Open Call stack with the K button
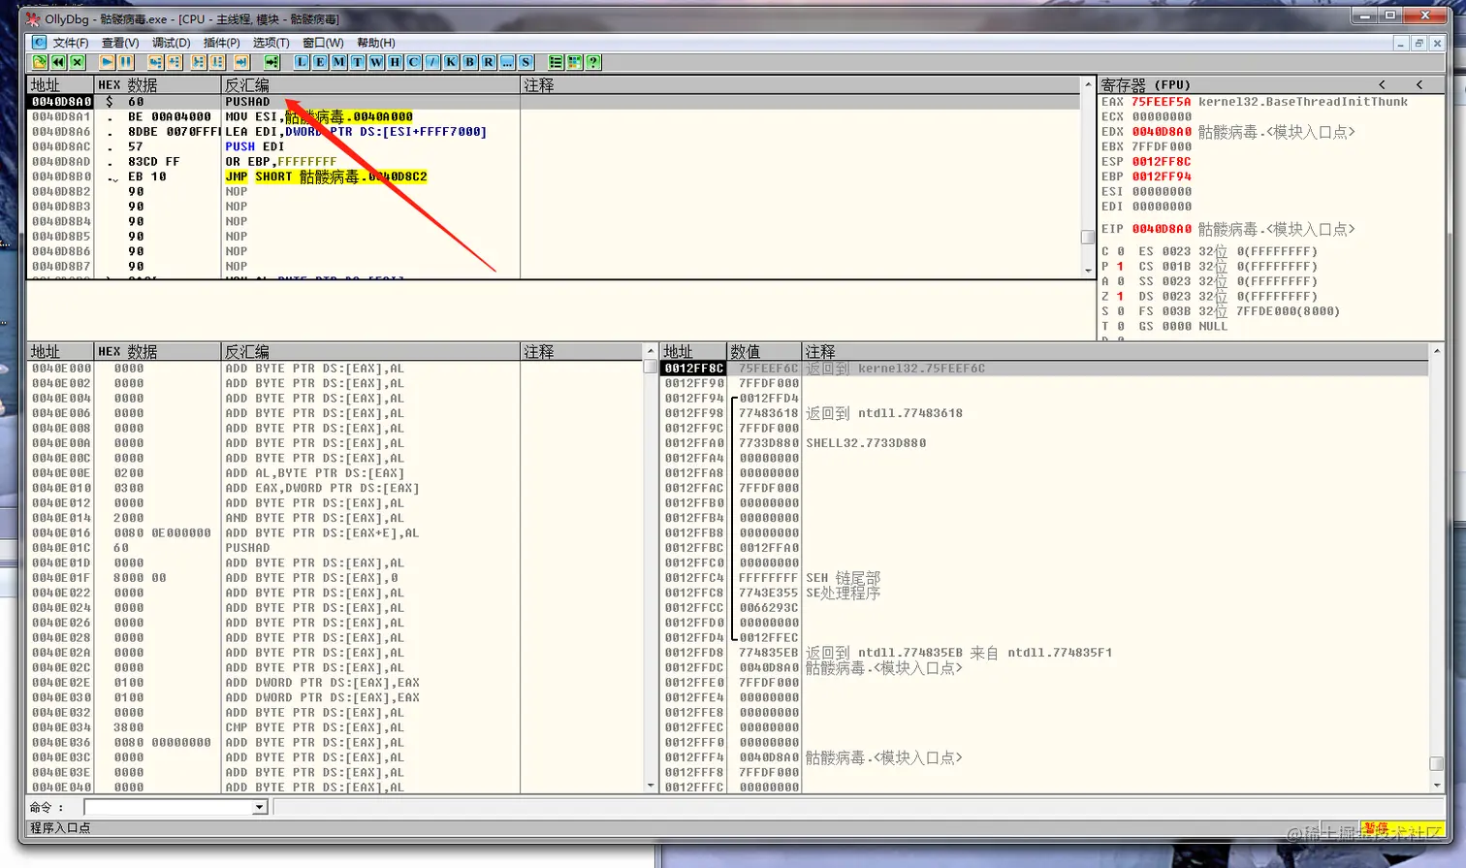The image size is (1466, 868). pos(450,62)
